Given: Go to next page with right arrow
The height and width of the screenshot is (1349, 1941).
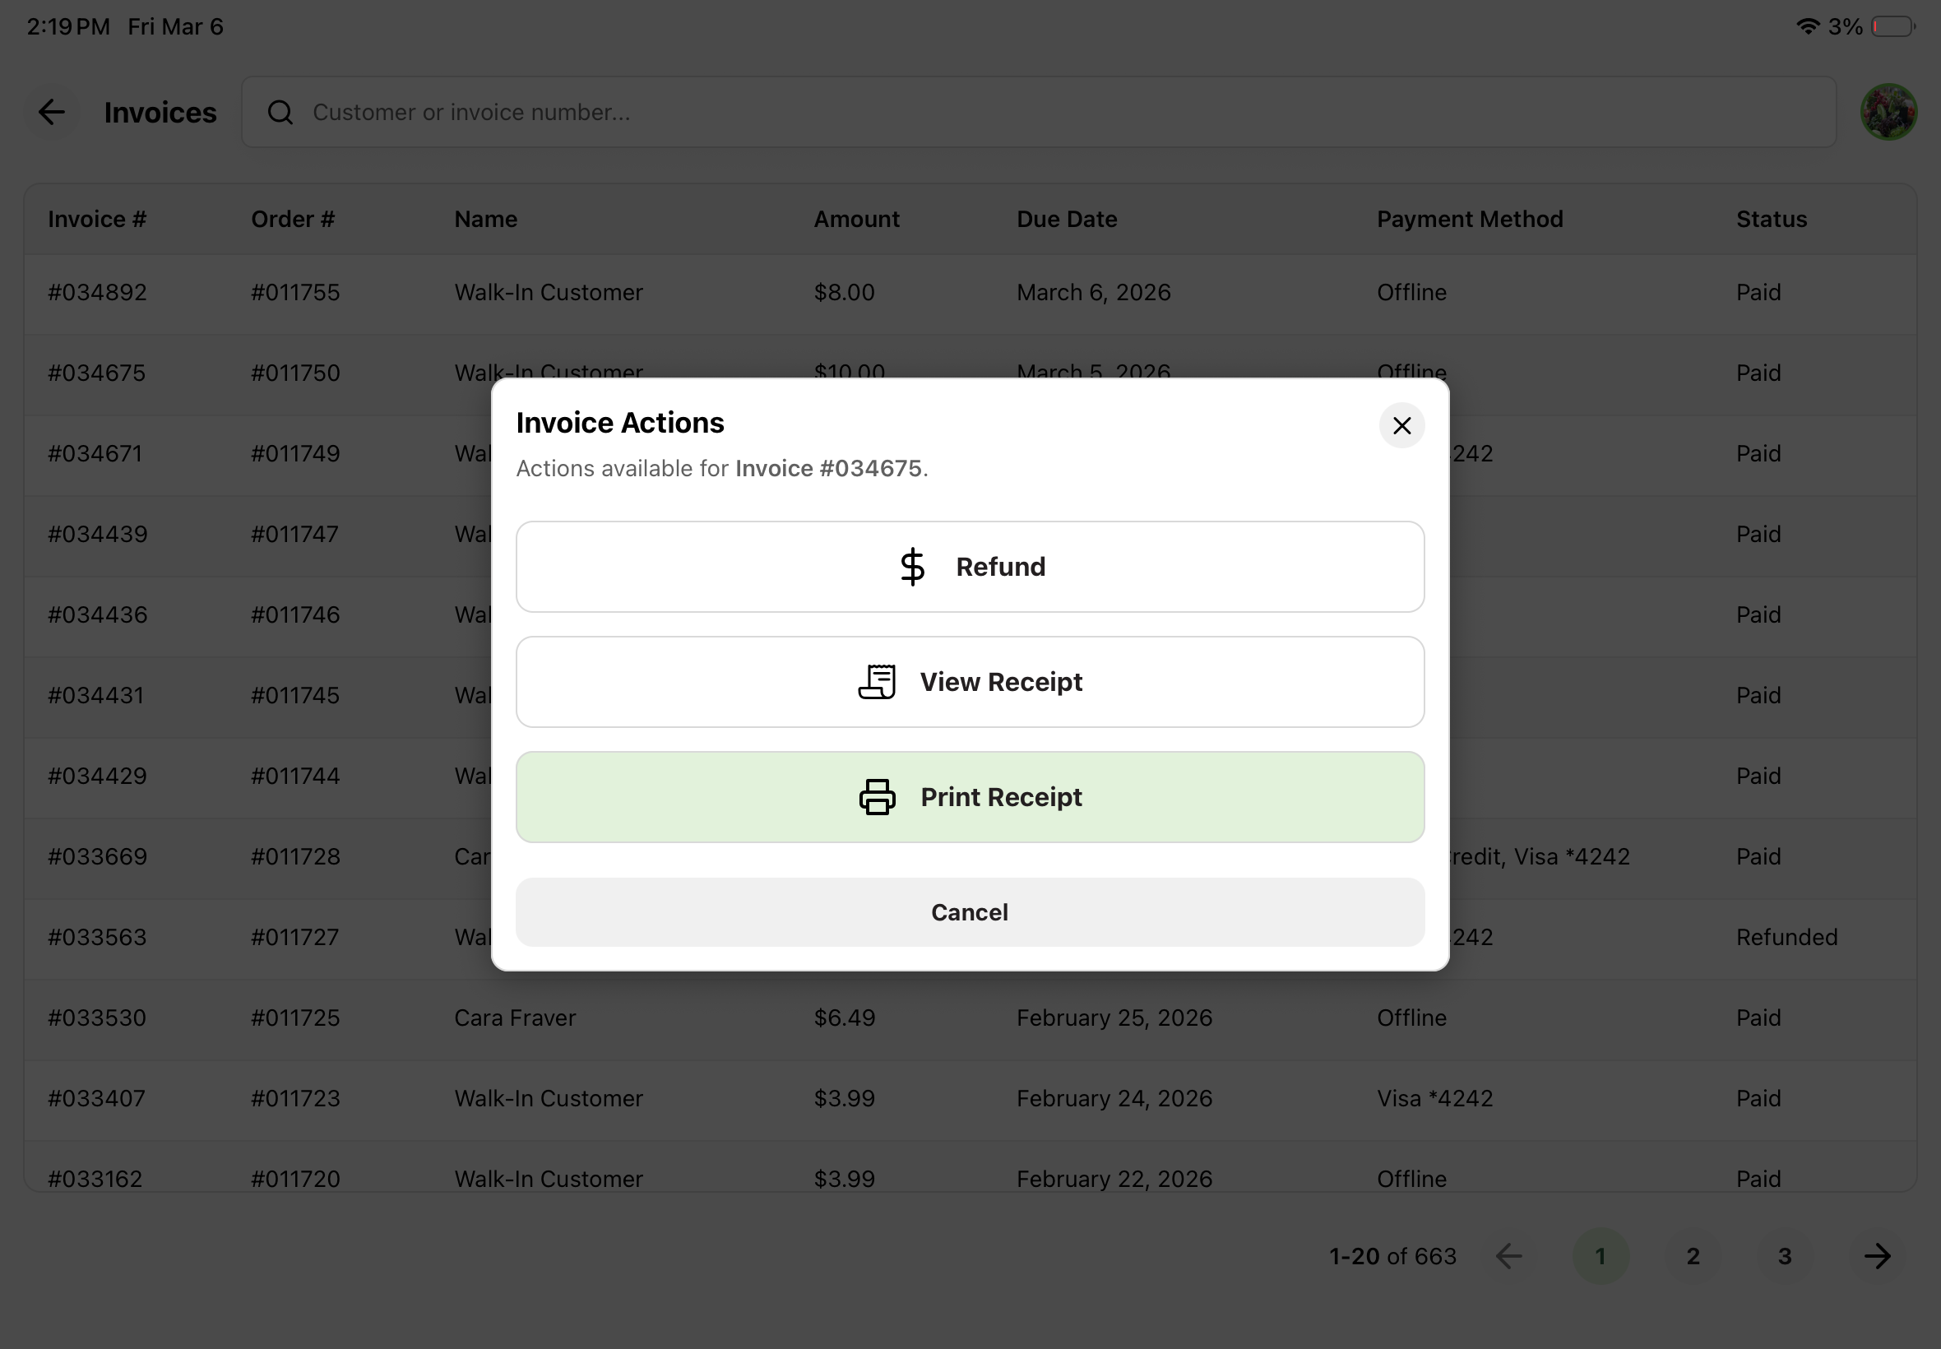Looking at the screenshot, I should click(x=1877, y=1256).
